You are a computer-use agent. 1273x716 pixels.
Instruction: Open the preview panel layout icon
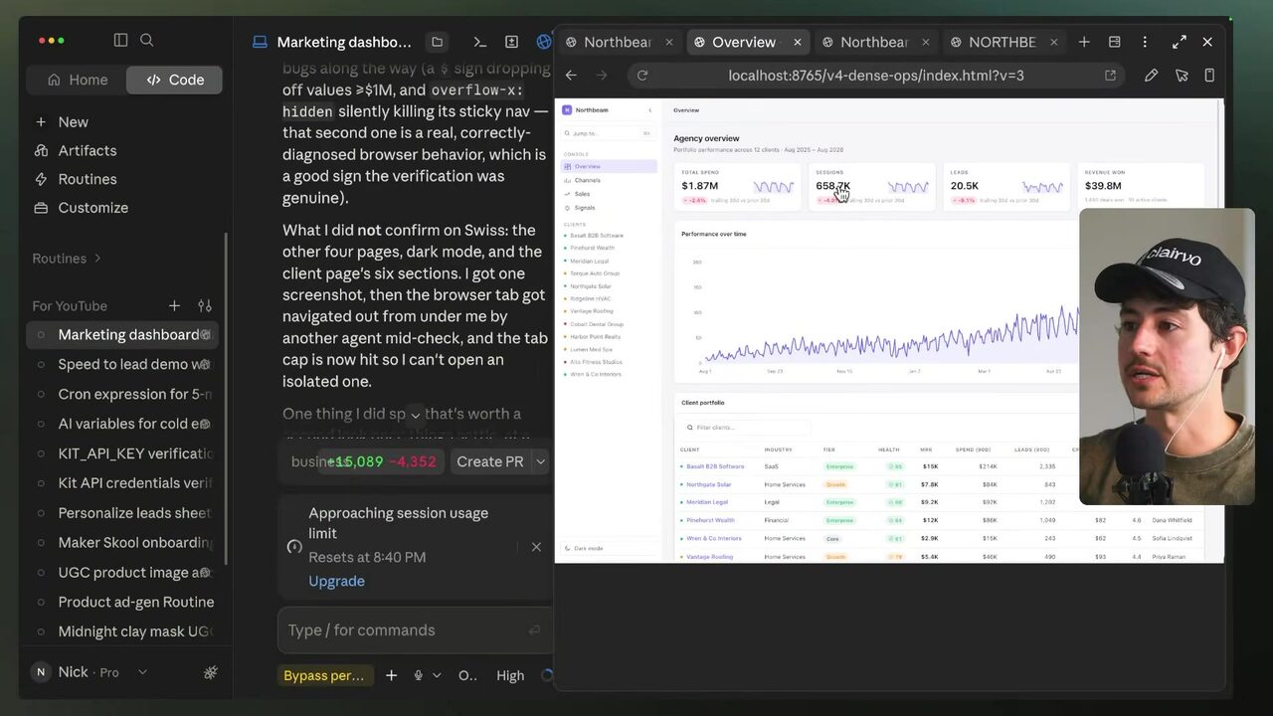click(1114, 42)
